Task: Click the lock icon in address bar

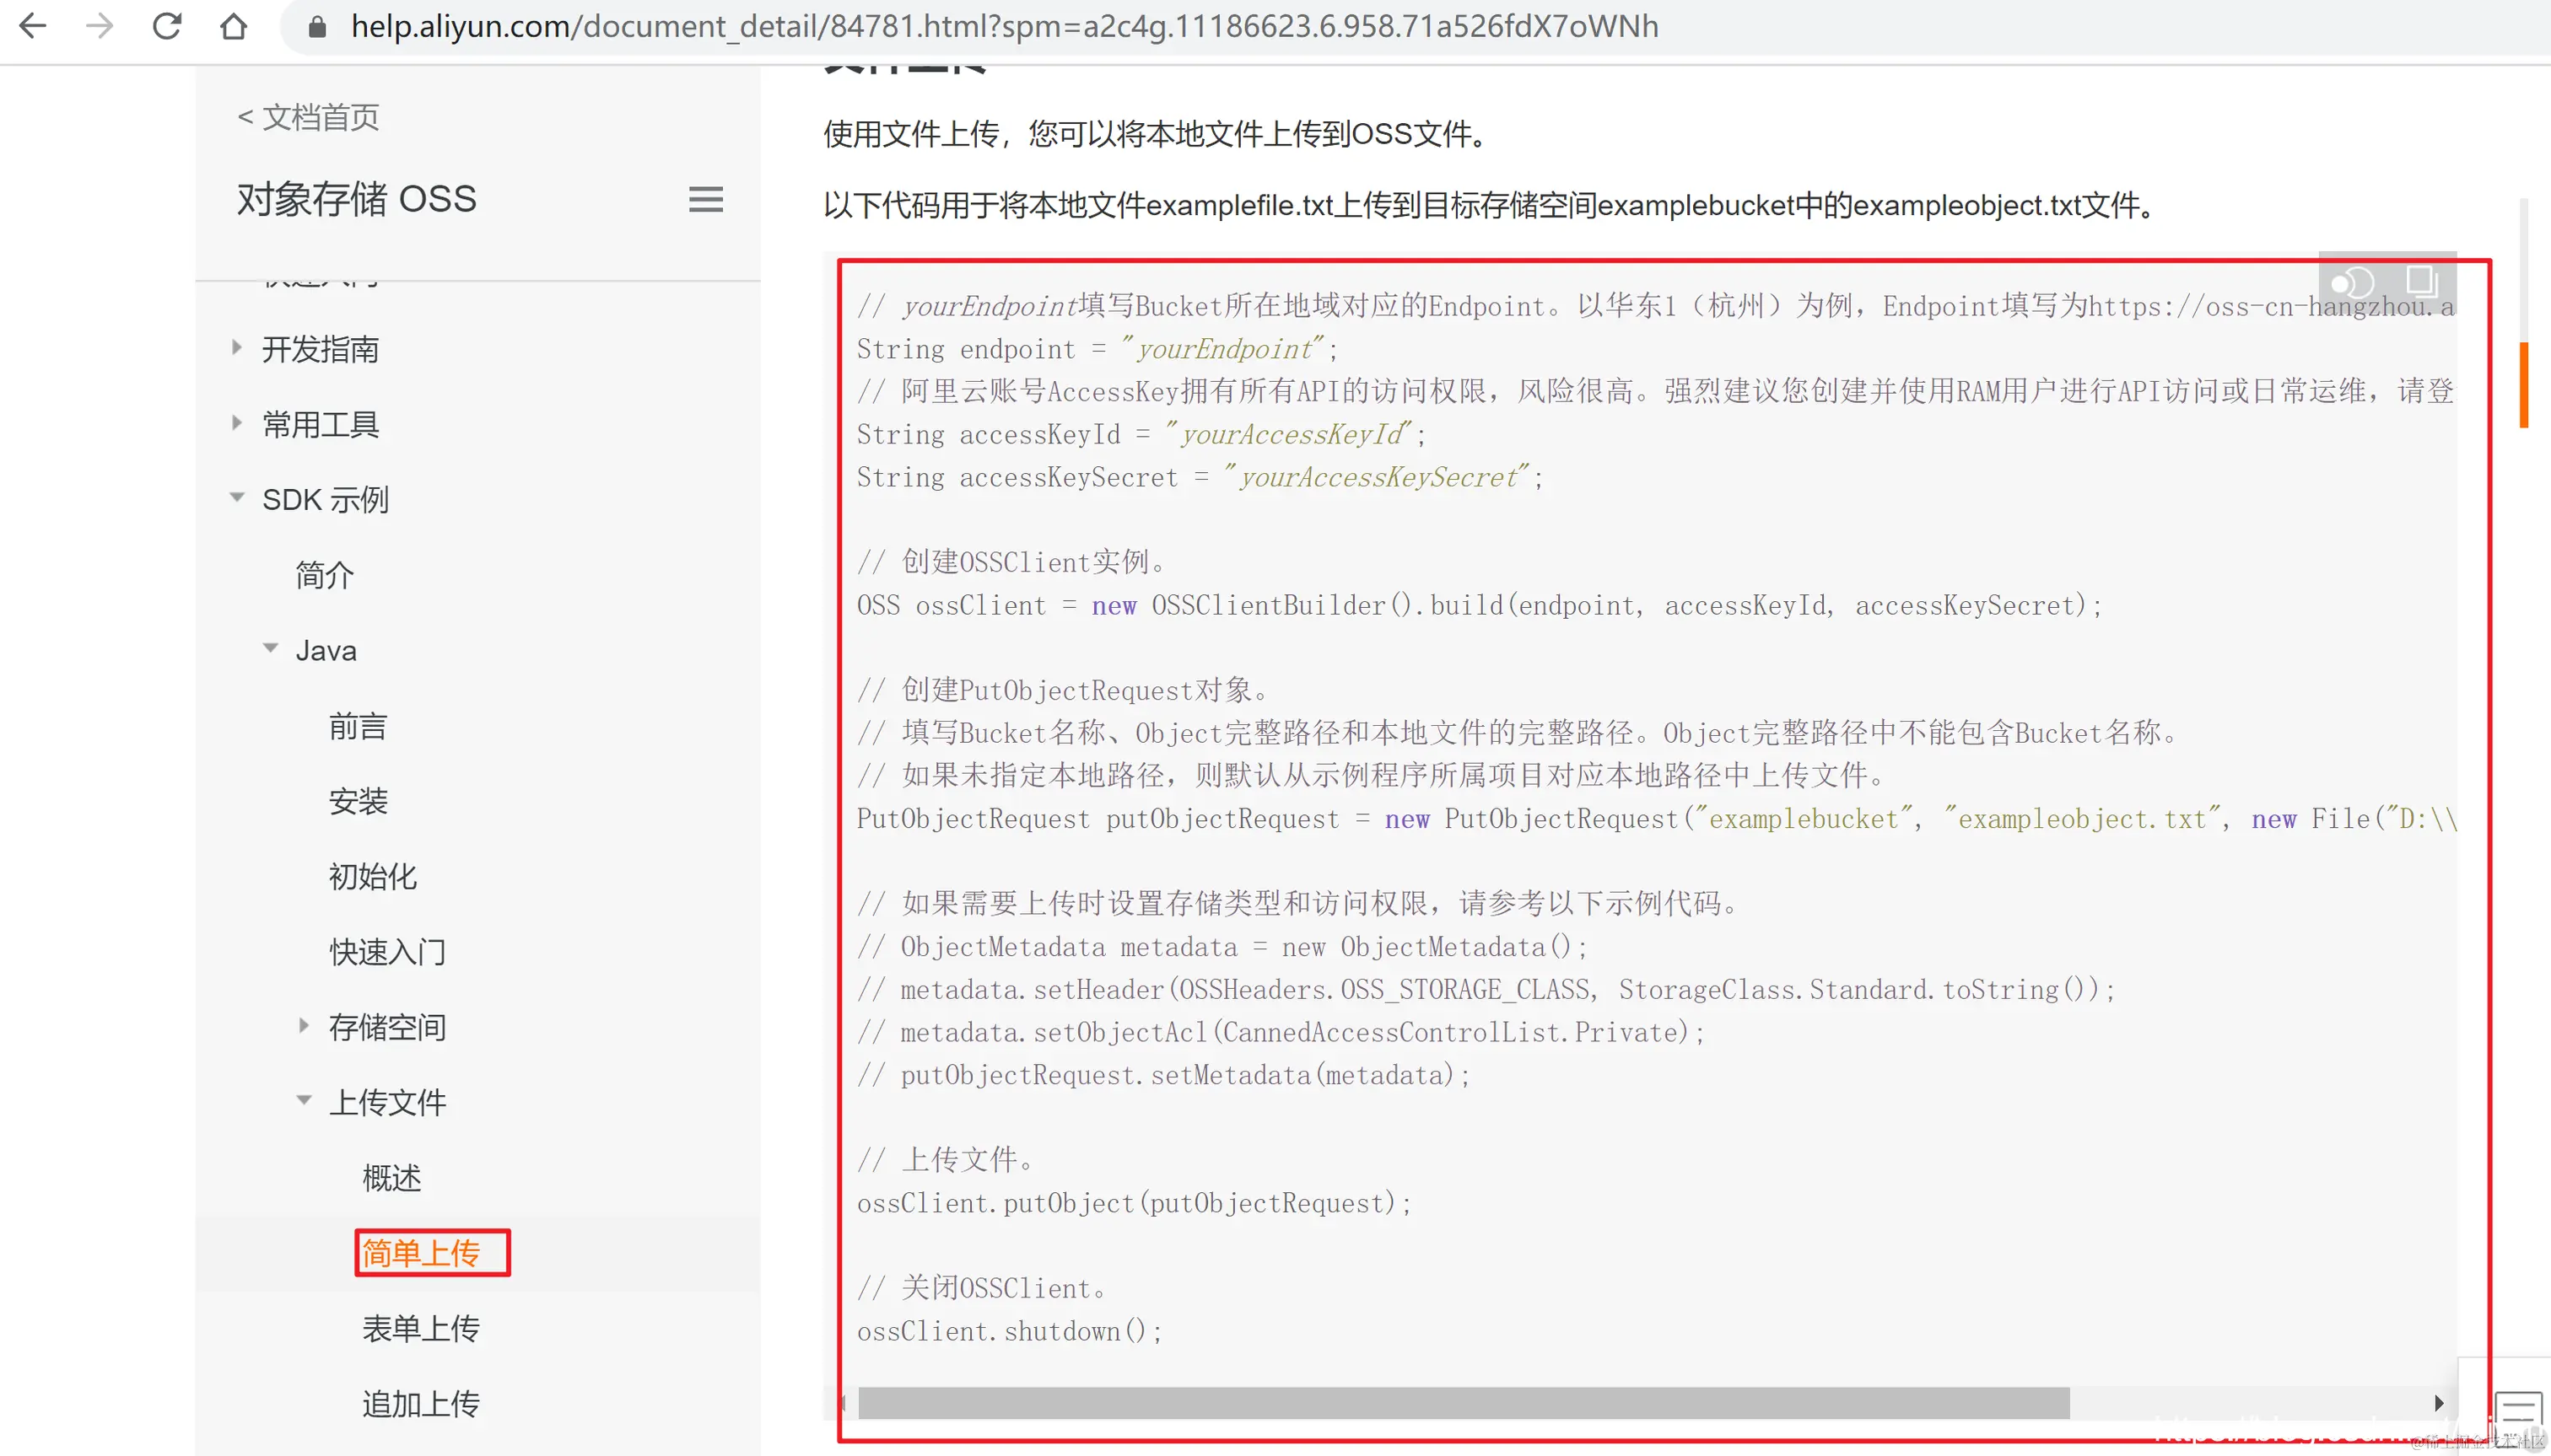Action: (x=317, y=27)
